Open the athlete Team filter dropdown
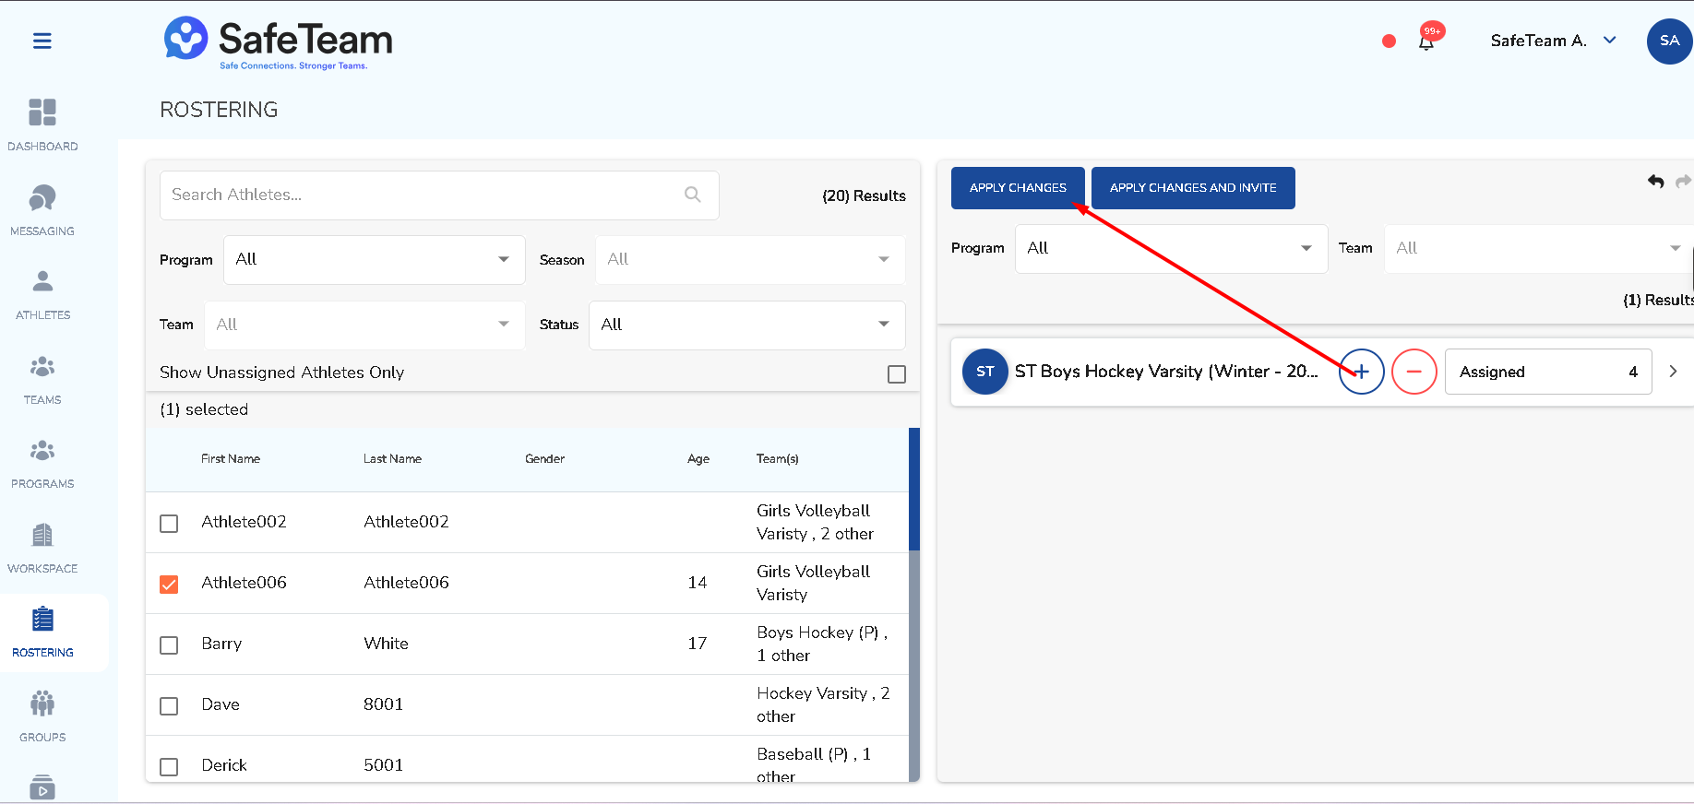This screenshot has width=1694, height=804. (365, 325)
